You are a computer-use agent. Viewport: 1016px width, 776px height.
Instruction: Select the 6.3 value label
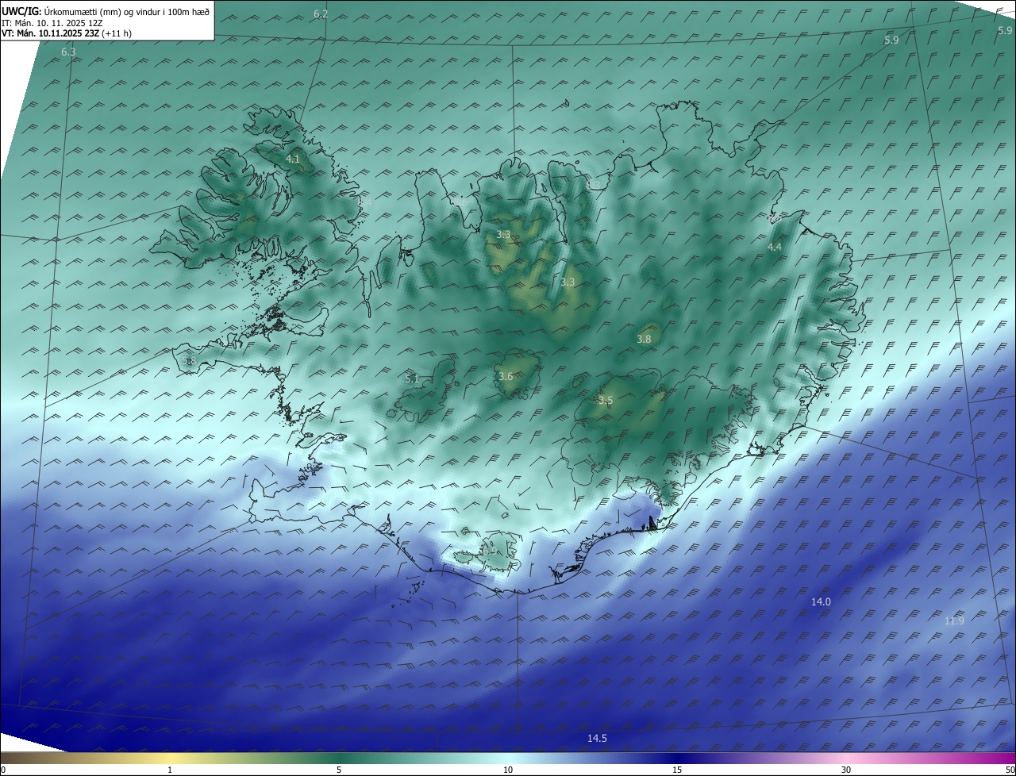pyautogui.click(x=68, y=52)
